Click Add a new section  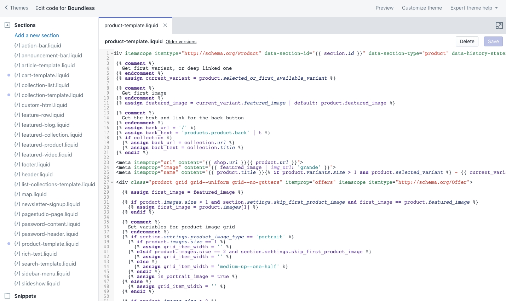point(37,35)
